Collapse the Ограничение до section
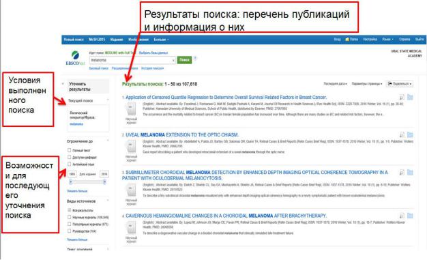 (108, 141)
